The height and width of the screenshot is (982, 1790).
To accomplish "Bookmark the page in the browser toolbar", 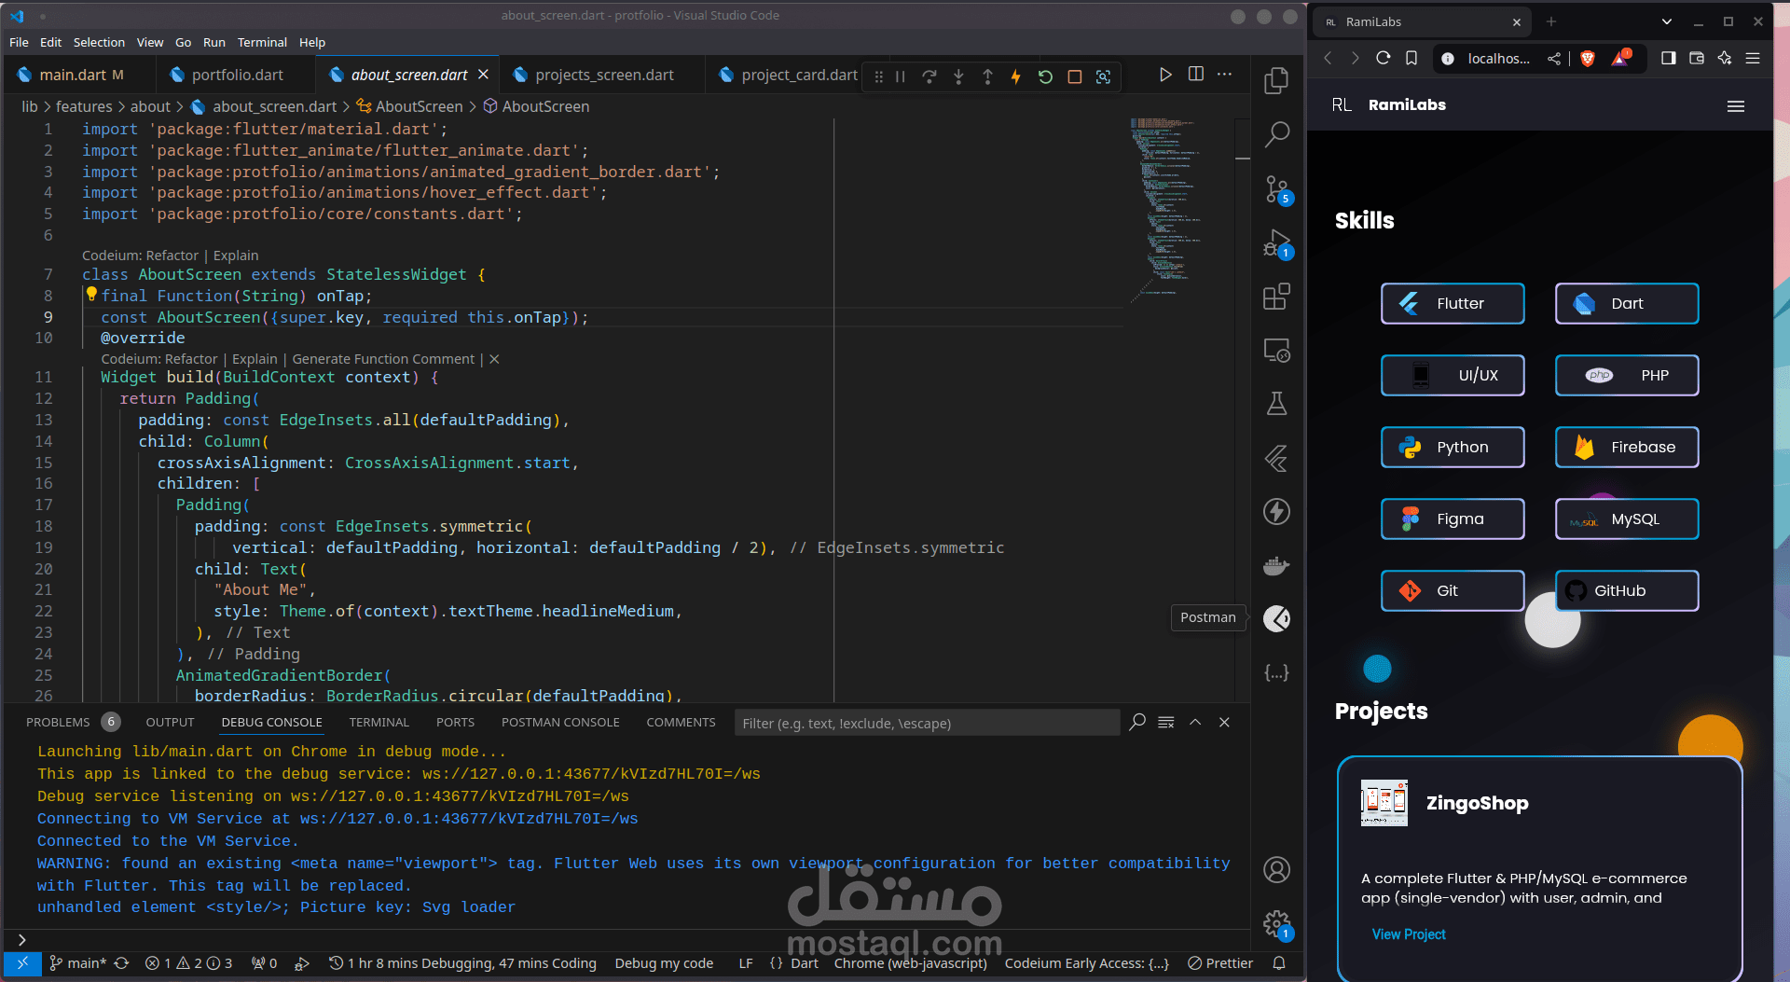I will (x=1411, y=58).
